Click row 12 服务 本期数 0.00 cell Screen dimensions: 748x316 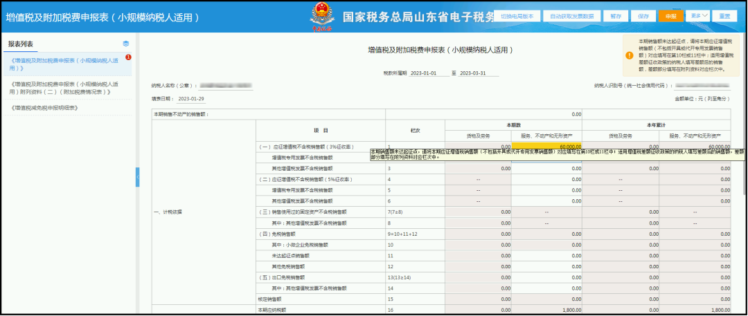tap(546, 266)
